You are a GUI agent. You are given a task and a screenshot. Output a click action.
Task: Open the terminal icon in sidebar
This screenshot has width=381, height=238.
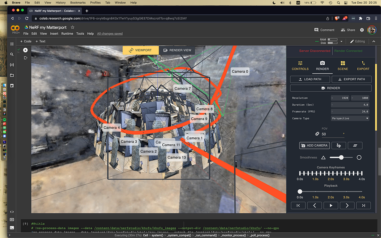(x=12, y=228)
